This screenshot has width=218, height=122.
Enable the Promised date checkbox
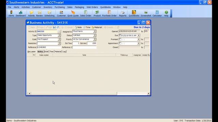pos(120,39)
